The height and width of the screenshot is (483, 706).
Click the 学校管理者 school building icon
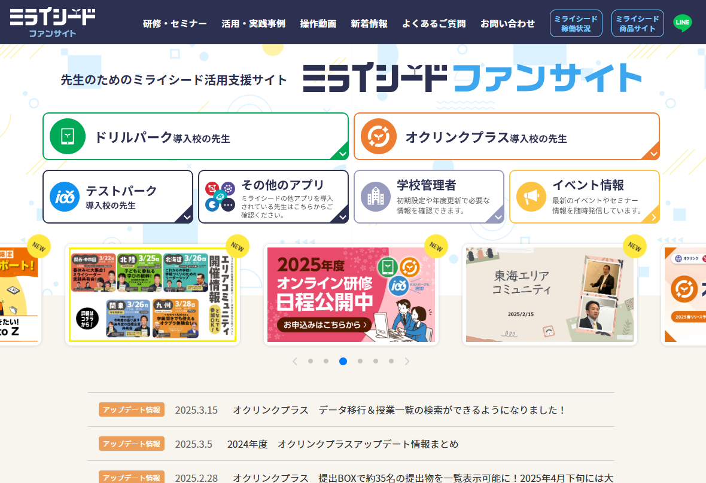[376, 197]
